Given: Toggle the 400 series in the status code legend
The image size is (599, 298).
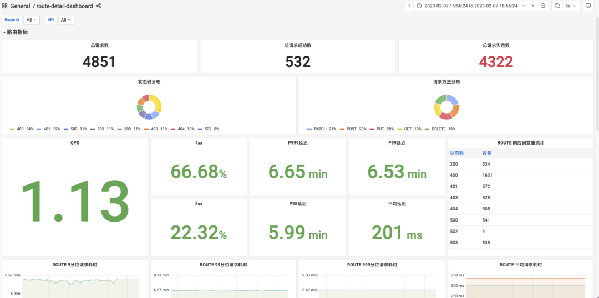Looking at the screenshot, I should click(19, 129).
